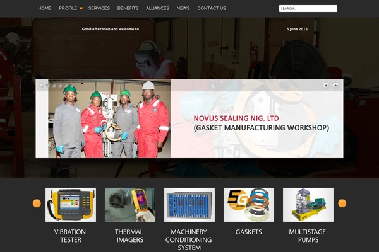Click the Gaskets label
379x252 pixels.
point(249,232)
